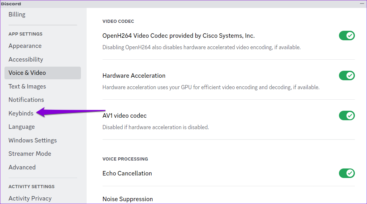The image size is (367, 204).
Task: Enable Streamer Mode settings page
Action: point(30,154)
